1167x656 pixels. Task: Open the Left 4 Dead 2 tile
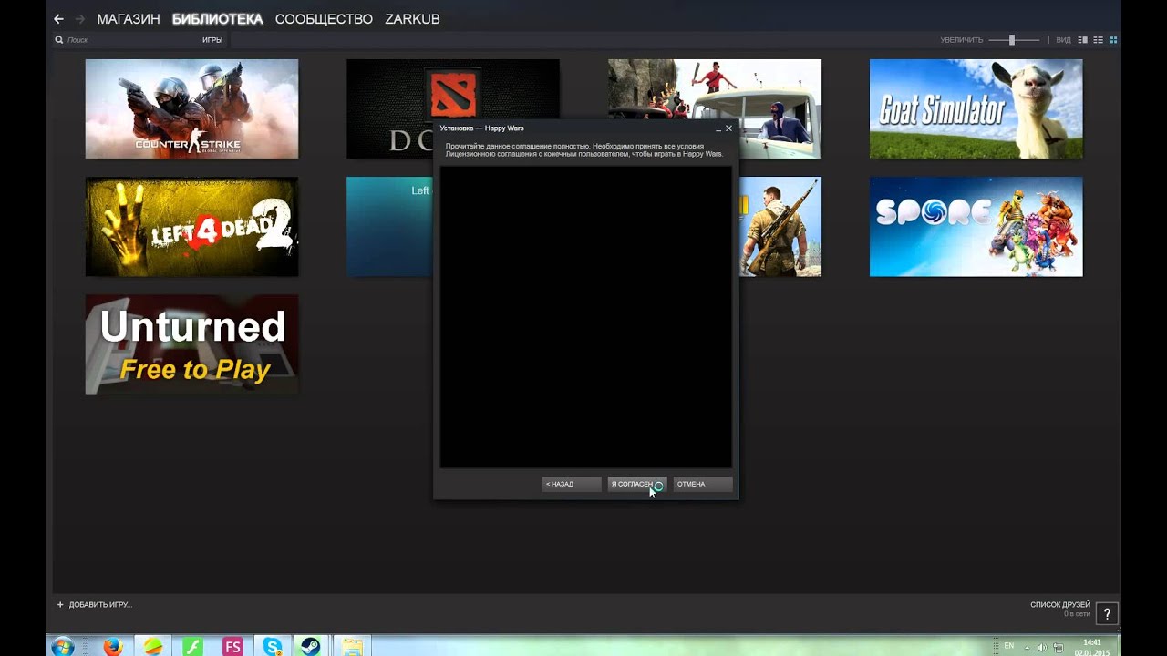click(191, 227)
